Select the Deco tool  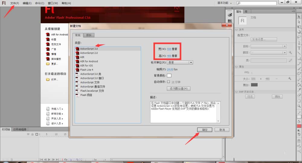tap(299, 73)
